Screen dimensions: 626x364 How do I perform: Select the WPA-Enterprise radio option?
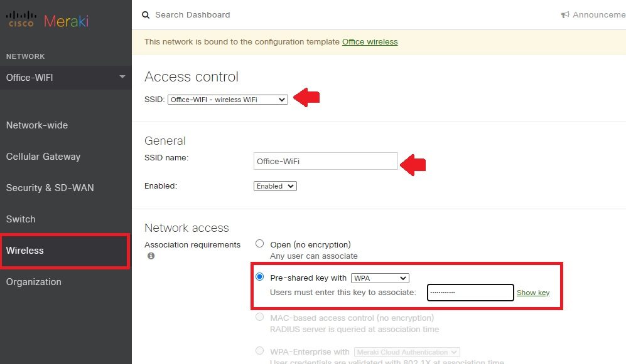point(260,351)
